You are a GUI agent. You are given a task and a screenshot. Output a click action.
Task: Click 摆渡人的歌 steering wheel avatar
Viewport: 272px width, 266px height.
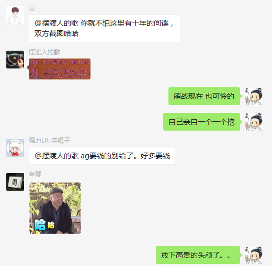(x=15, y=60)
